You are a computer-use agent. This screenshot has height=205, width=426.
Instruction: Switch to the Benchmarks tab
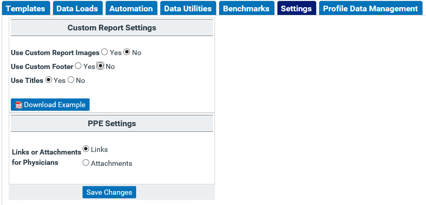(x=246, y=8)
